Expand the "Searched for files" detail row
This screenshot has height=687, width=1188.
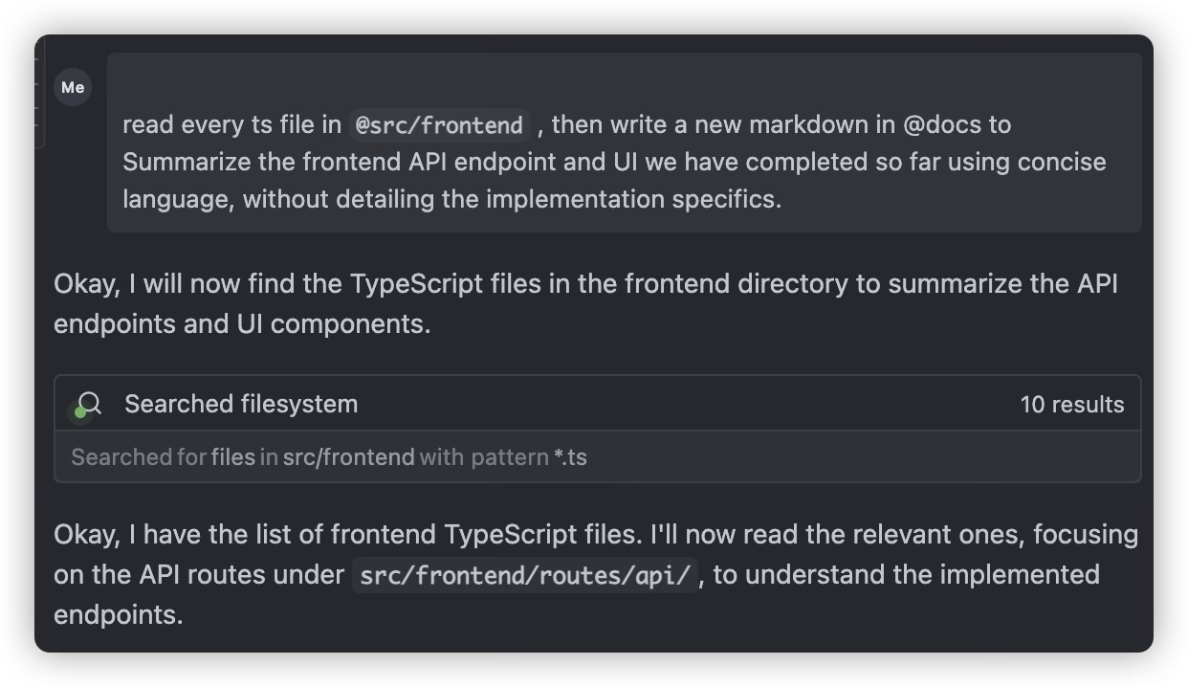point(598,456)
